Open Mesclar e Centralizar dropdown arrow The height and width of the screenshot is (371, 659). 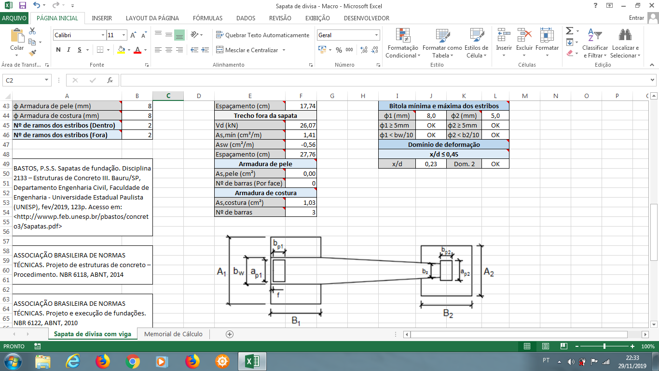[284, 50]
